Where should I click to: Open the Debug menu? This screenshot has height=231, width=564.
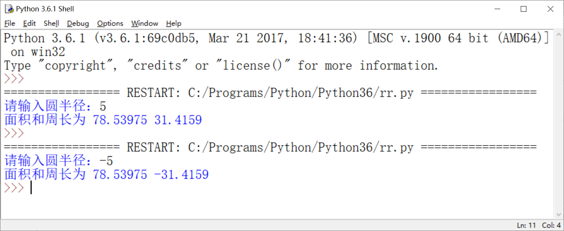coord(78,24)
